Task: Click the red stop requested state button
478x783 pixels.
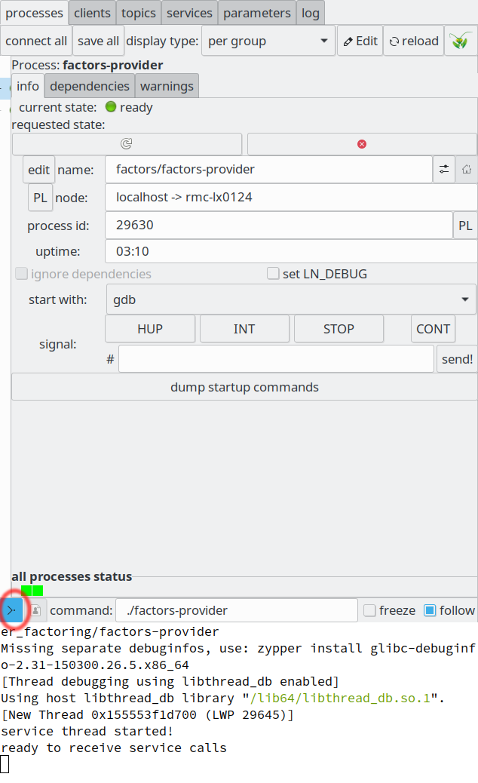Action: (362, 144)
